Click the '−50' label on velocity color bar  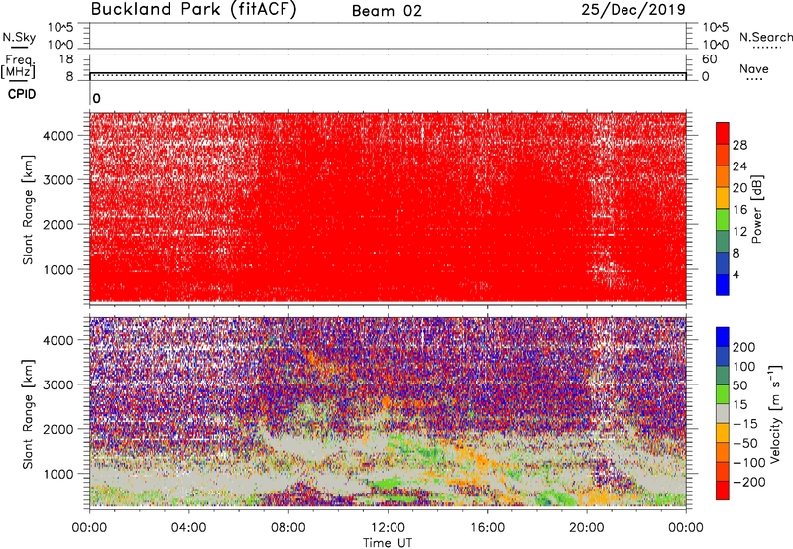[x=745, y=443]
